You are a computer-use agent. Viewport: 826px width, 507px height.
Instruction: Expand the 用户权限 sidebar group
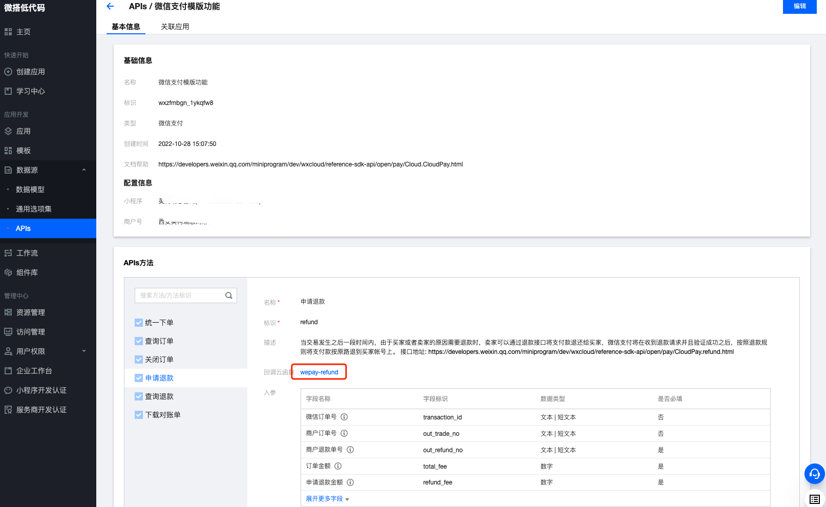click(83, 351)
